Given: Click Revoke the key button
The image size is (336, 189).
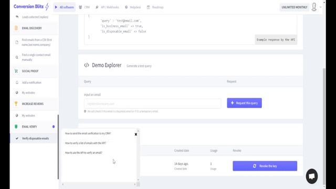Looking at the screenshot, I should pos(265,166).
